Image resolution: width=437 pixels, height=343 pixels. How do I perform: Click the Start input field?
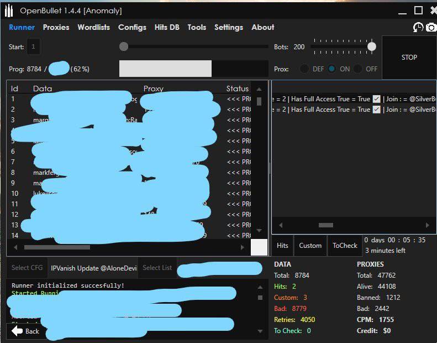pos(34,46)
